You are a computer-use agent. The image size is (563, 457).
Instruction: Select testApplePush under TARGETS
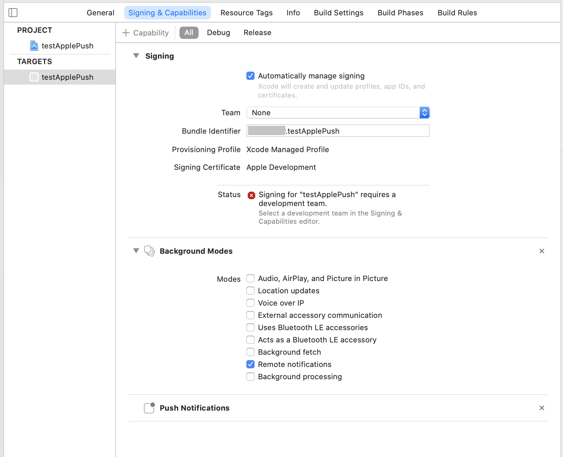(x=60, y=77)
